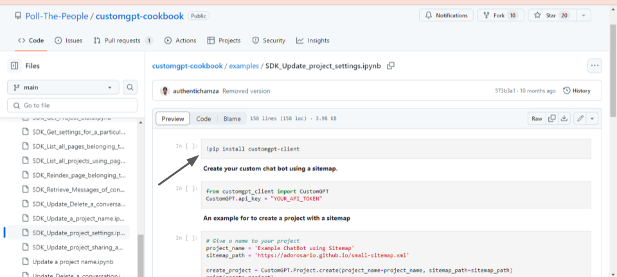Download the raw file icon
This screenshot has width=617, height=277.
[564, 119]
